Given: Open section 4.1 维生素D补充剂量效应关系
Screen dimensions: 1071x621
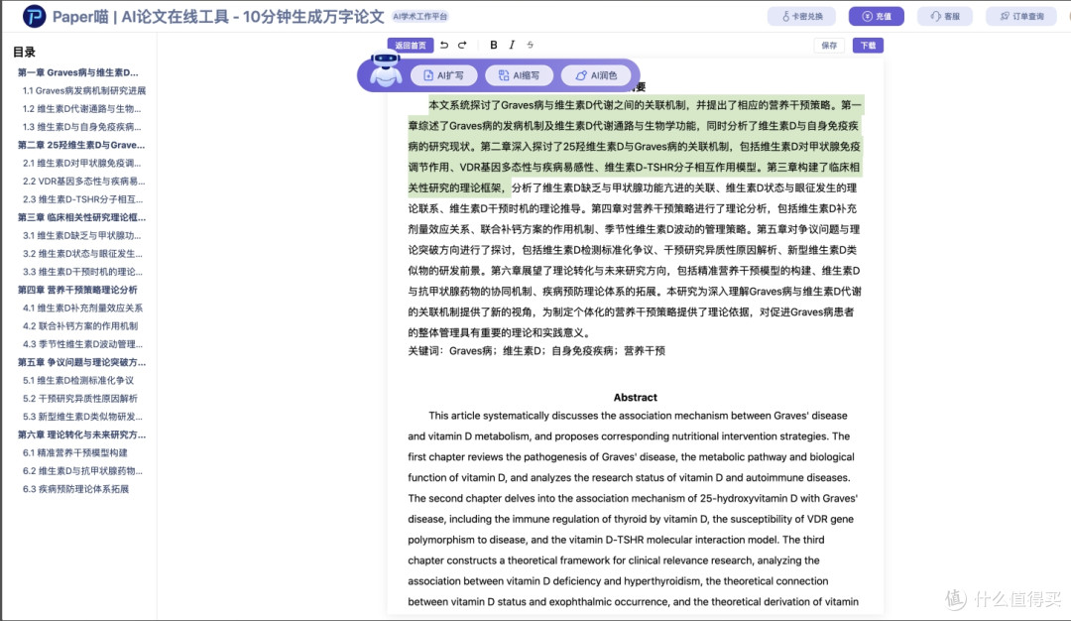Looking at the screenshot, I should [82, 309].
